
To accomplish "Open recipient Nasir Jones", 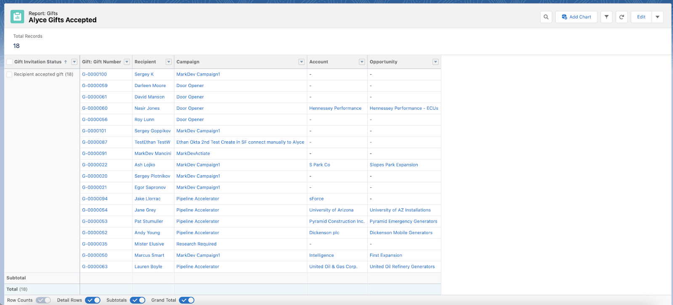I will click(147, 108).
